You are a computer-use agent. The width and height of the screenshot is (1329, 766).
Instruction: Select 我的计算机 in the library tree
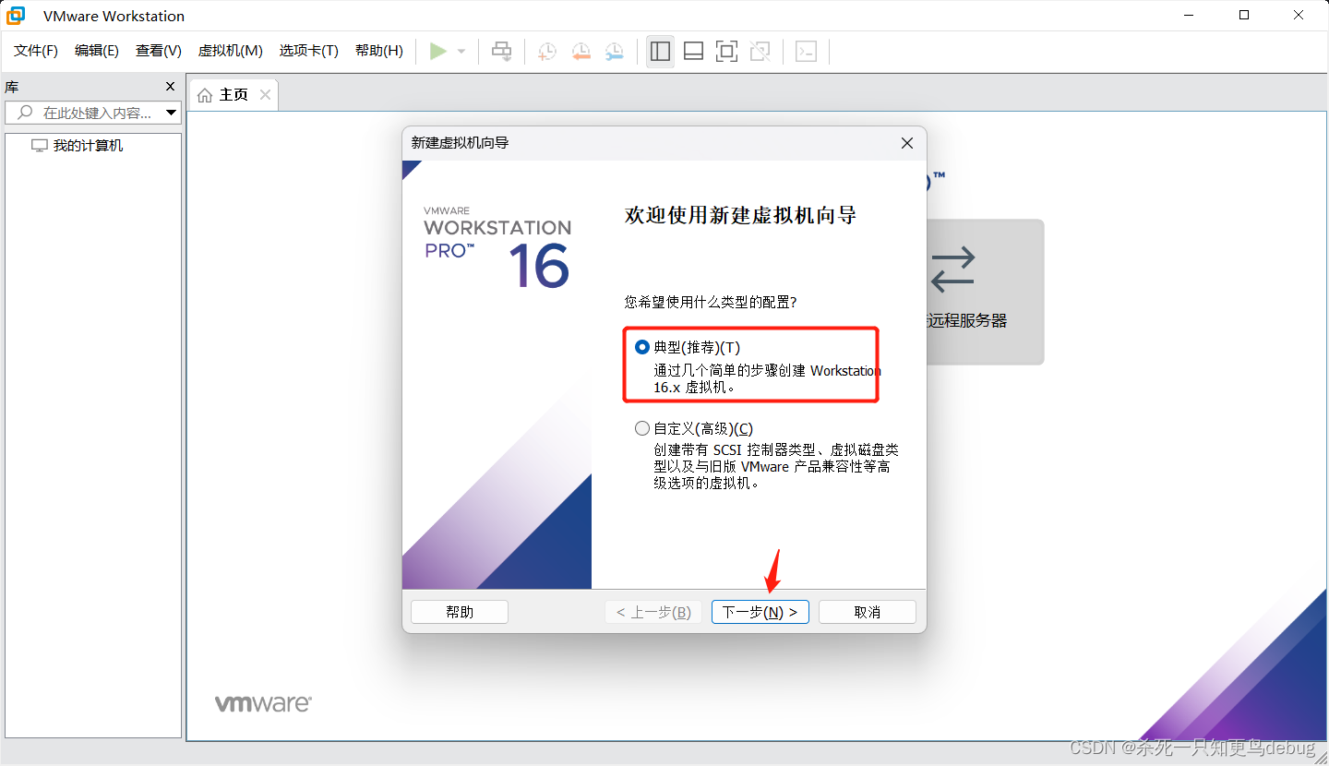(88, 146)
